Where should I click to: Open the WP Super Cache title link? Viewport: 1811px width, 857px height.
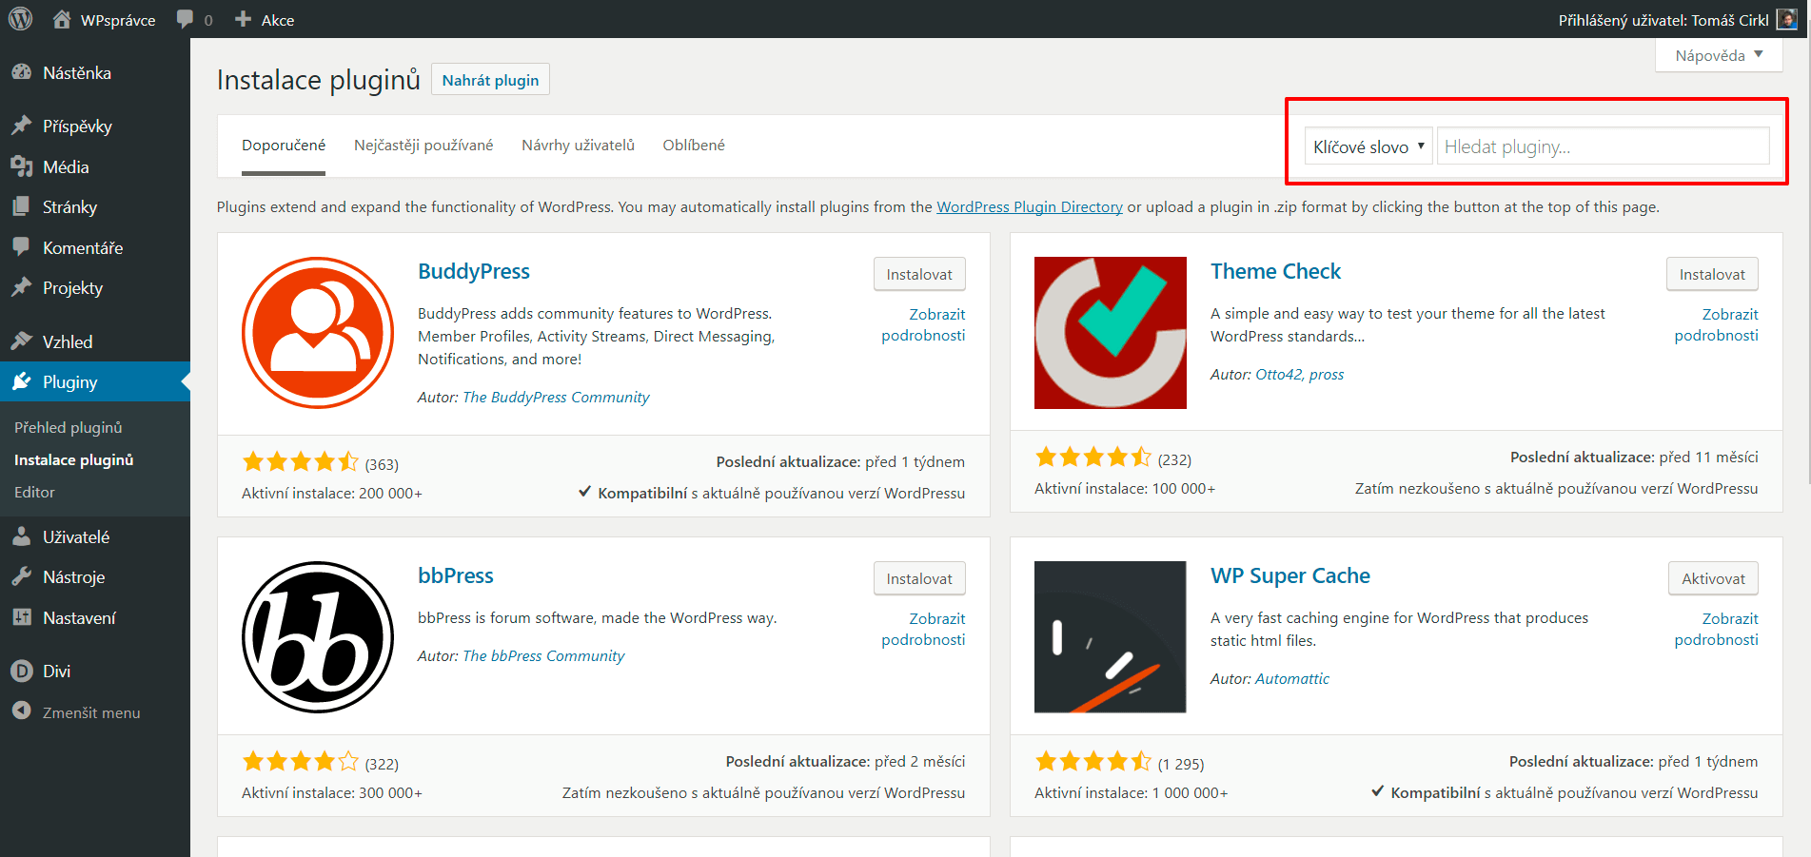click(1290, 575)
